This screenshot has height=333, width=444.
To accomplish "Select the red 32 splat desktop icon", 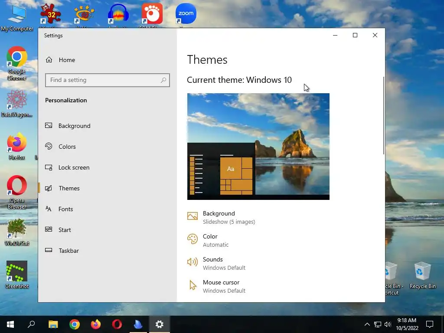I will tap(50, 14).
